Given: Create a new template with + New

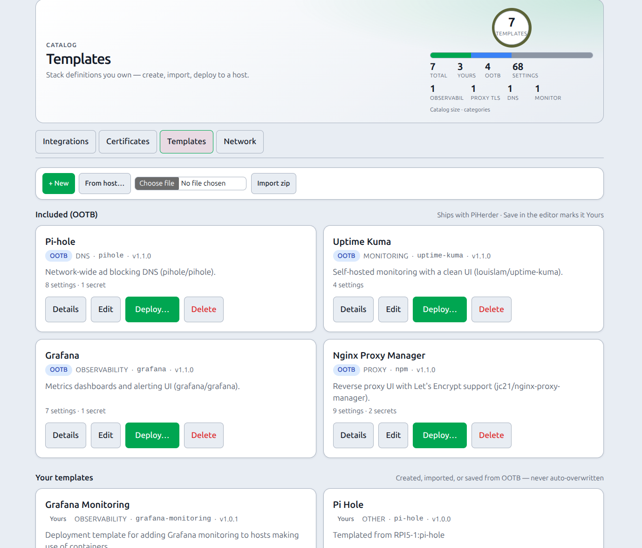Looking at the screenshot, I should tap(59, 183).
